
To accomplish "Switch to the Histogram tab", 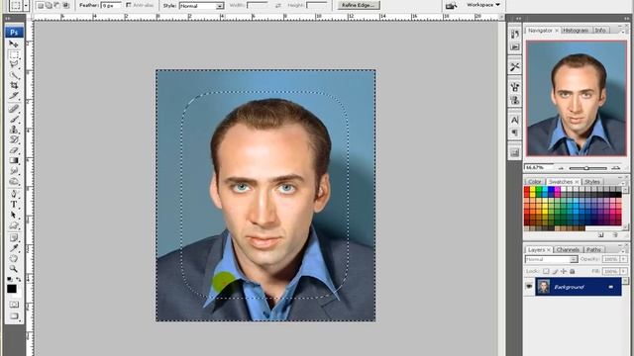I will point(576,31).
